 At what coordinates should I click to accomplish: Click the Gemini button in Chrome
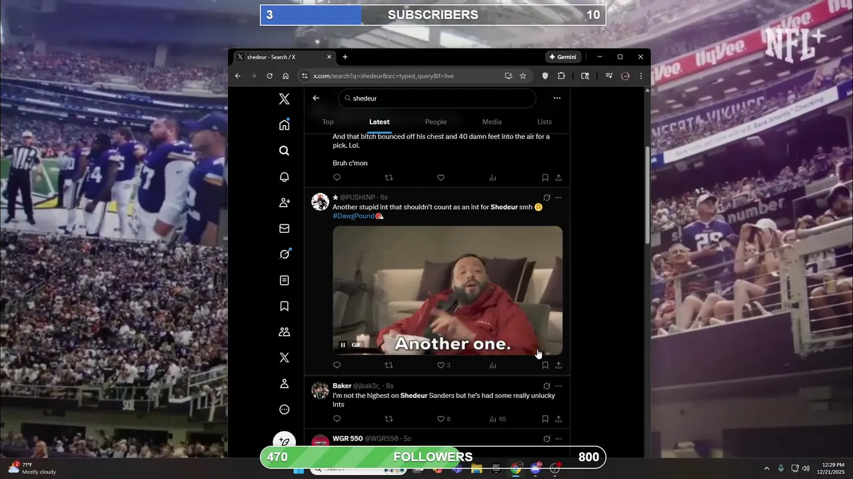[564, 57]
